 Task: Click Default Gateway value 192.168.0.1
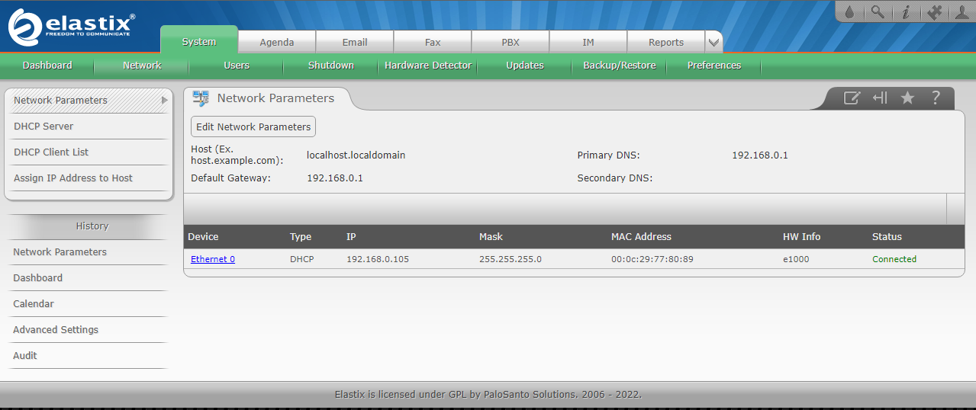[x=335, y=178]
